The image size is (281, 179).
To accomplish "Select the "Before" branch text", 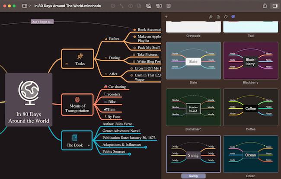I will [x=114, y=39].
